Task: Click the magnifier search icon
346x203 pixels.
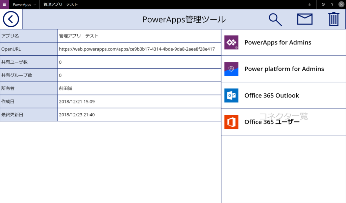Action: click(275, 20)
